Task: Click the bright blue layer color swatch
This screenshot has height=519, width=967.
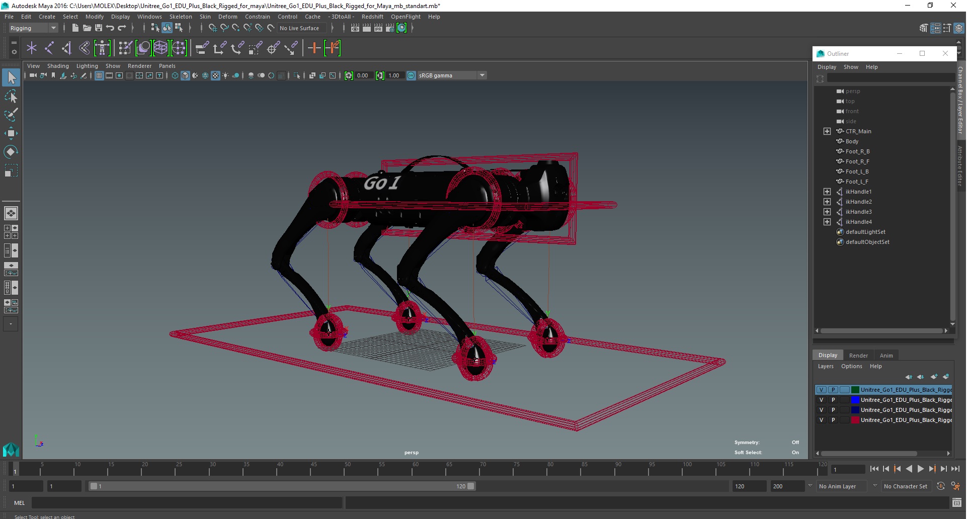Action: tap(855, 400)
